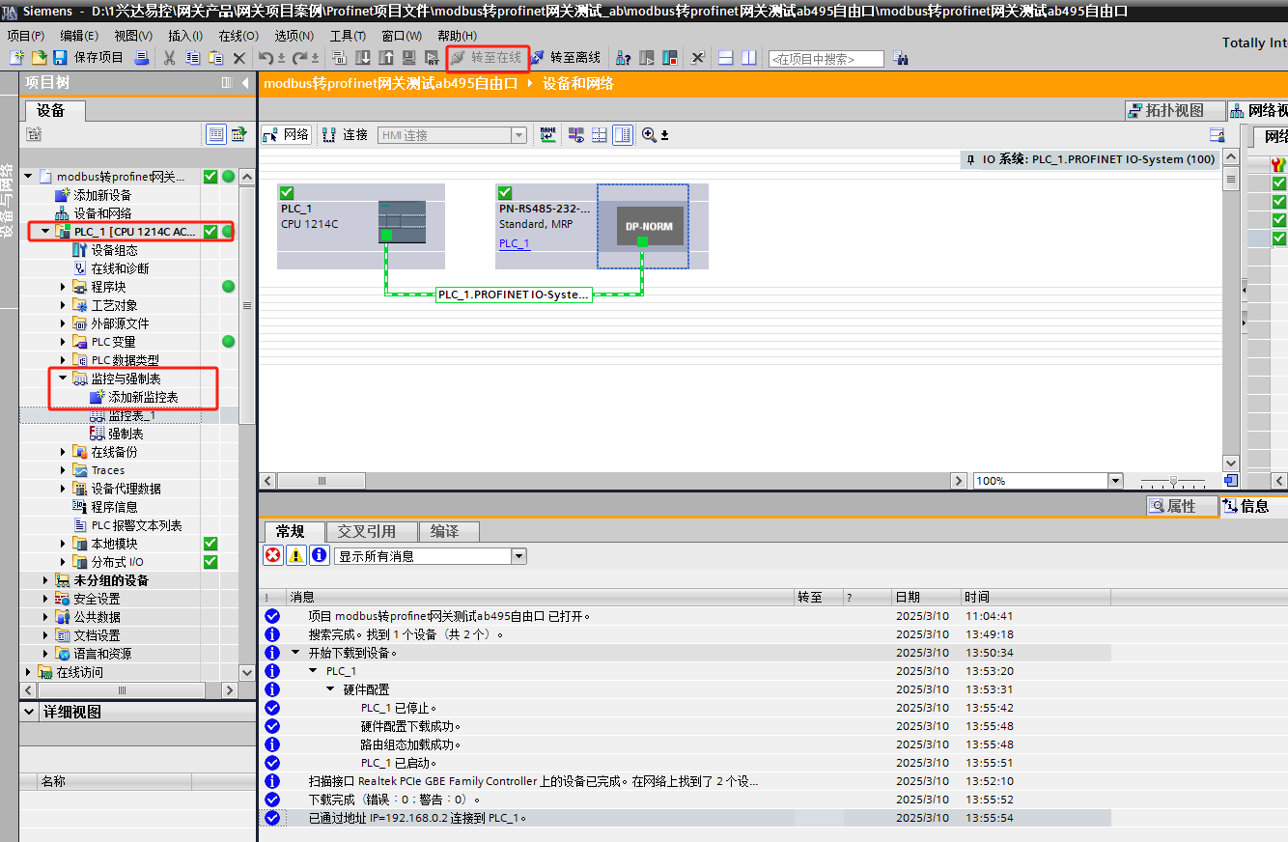Collapse the 开始下载到设备 message group

tap(295, 653)
